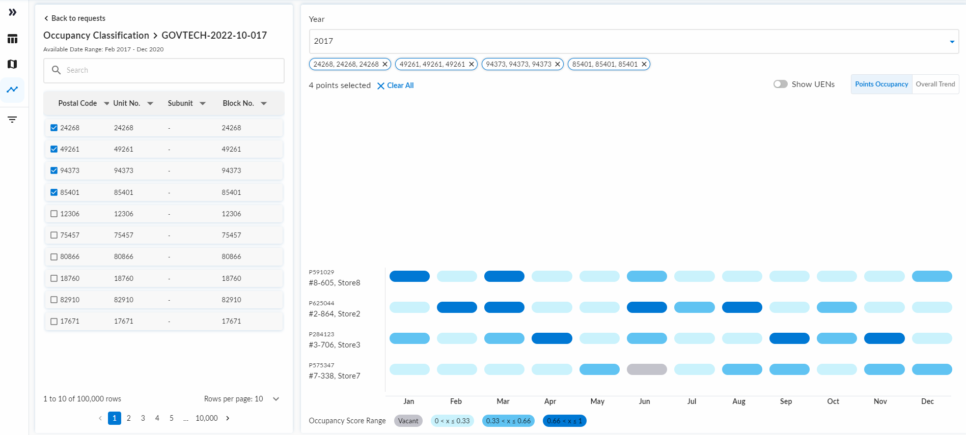Go to page 3

[143, 418]
